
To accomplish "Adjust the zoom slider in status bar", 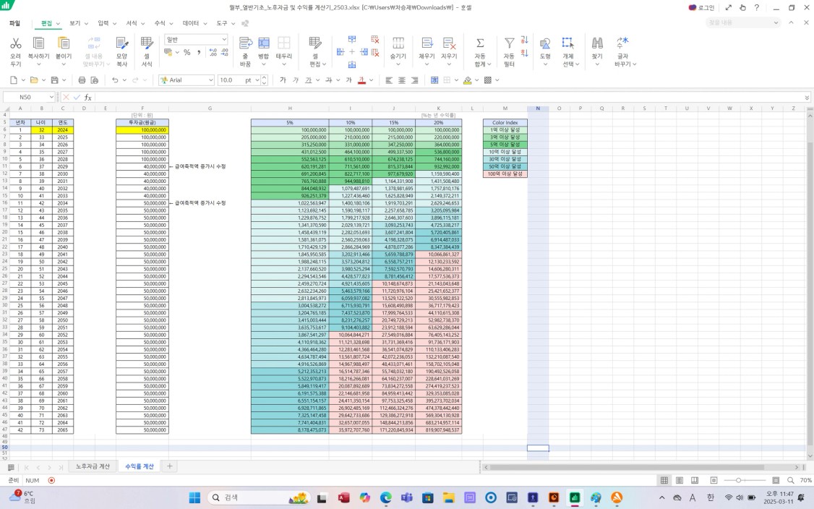I will click(738, 480).
